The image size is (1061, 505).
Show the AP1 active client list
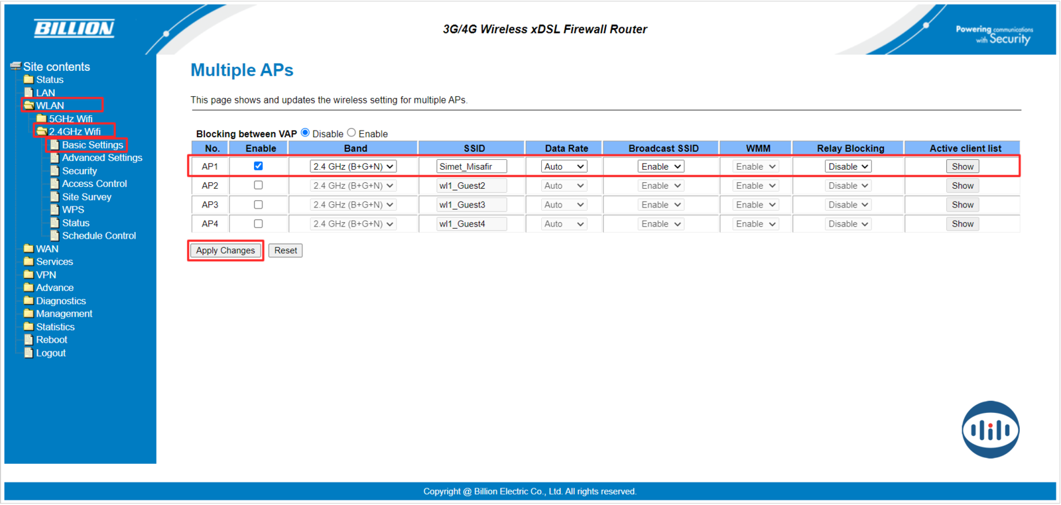coord(962,167)
